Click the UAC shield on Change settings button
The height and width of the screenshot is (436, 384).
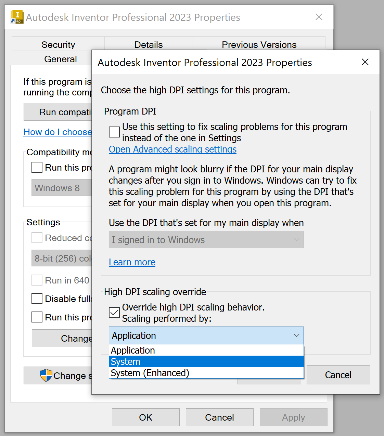[x=46, y=375]
